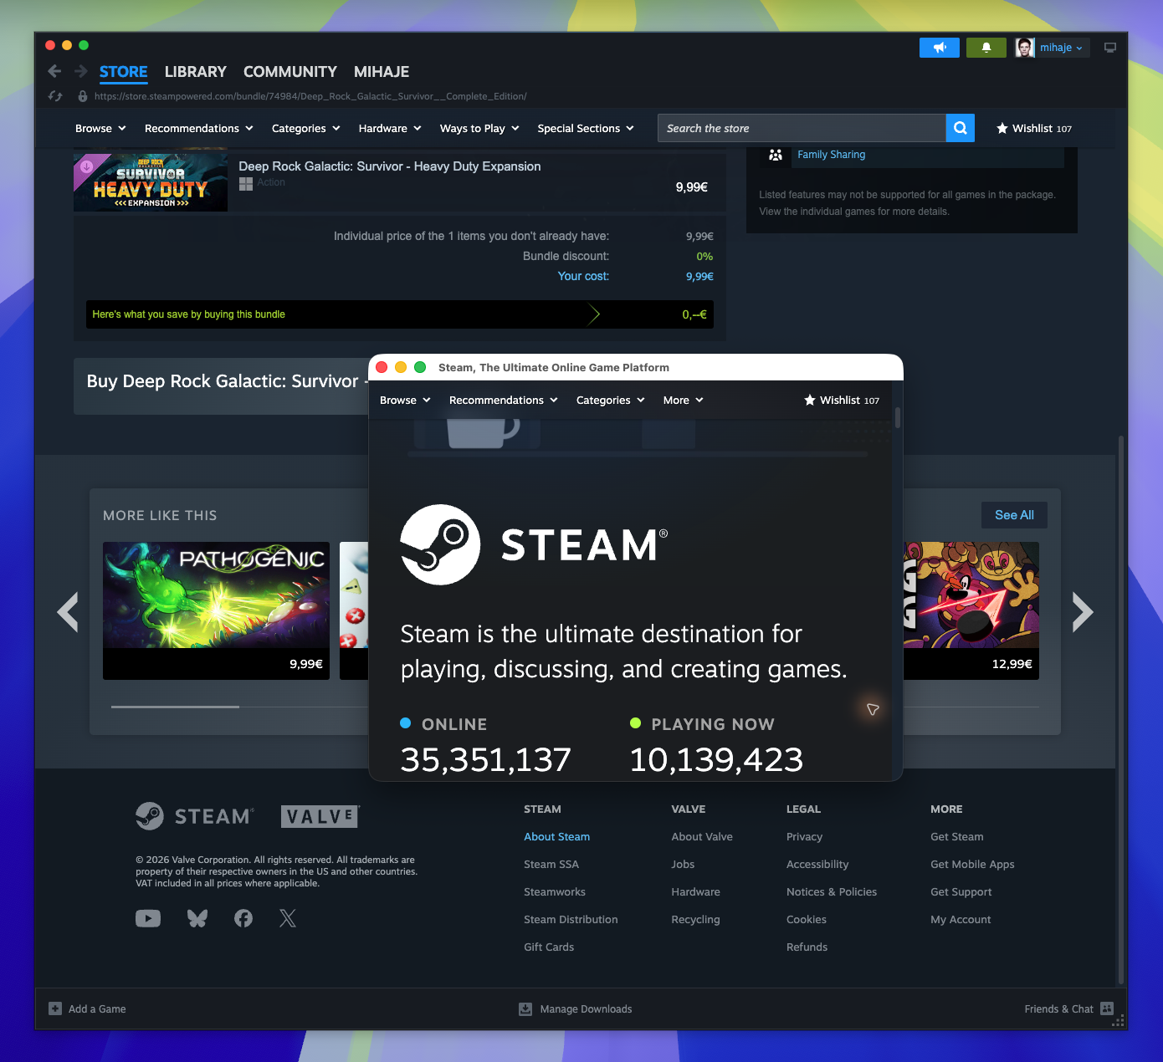Open the Ways to Play dropdown
Image resolution: width=1163 pixels, height=1062 pixels.
click(480, 129)
